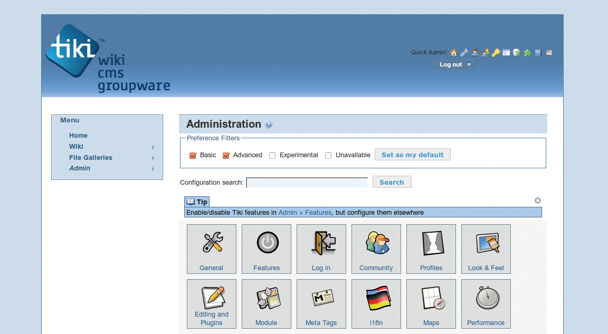This screenshot has width=608, height=334.
Task: Click the green puzzle piece icon
Action: [x=527, y=53]
